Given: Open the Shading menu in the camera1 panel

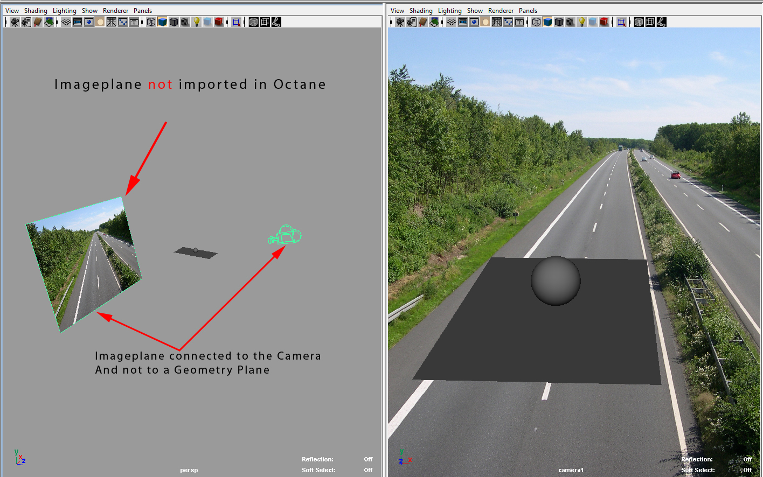Looking at the screenshot, I should [x=421, y=11].
